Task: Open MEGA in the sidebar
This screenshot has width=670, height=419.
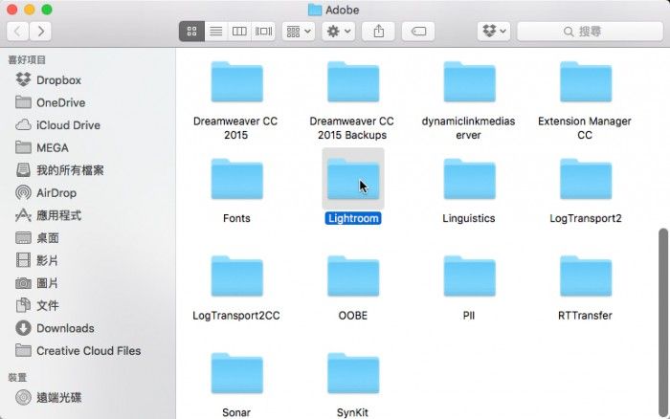Action: click(42, 147)
